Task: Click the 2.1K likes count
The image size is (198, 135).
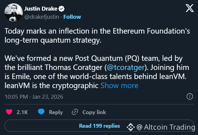Action: pos(22,112)
